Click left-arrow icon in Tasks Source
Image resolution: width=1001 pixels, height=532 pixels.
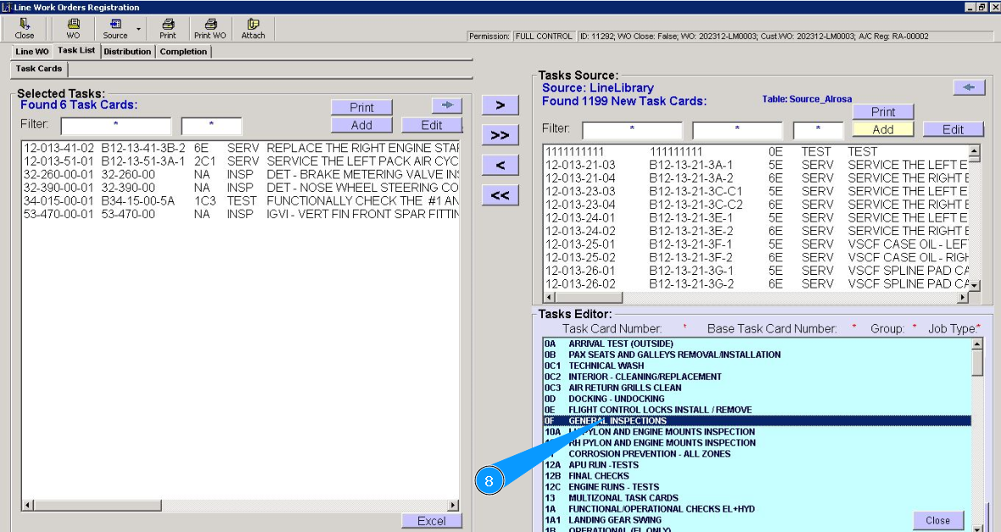pos(969,87)
